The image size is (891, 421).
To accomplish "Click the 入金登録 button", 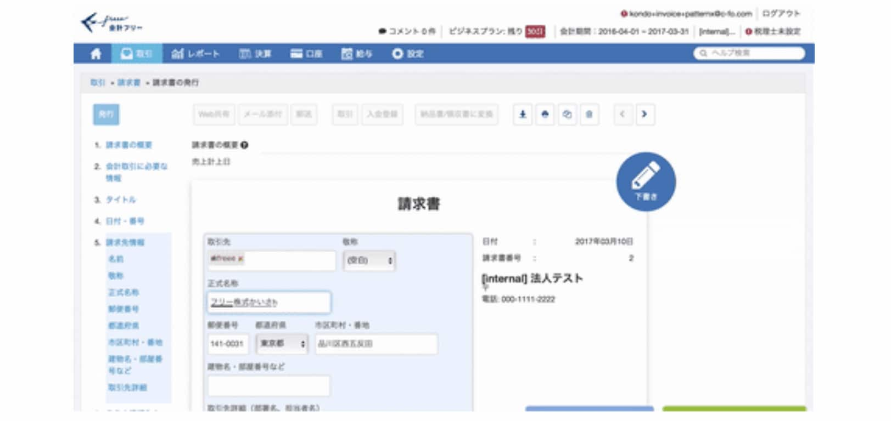I will 382,114.
